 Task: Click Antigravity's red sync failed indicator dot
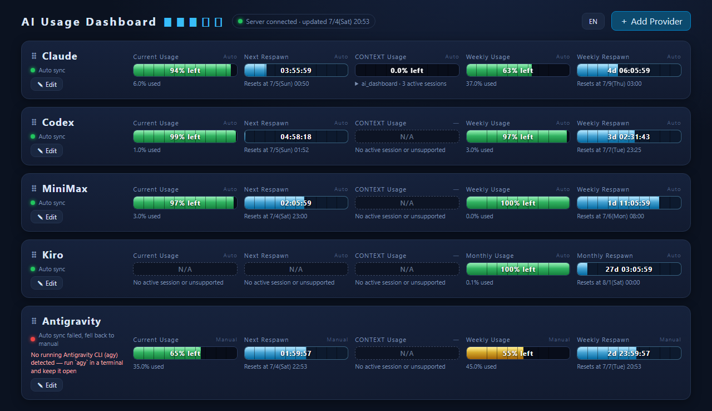(x=33, y=339)
